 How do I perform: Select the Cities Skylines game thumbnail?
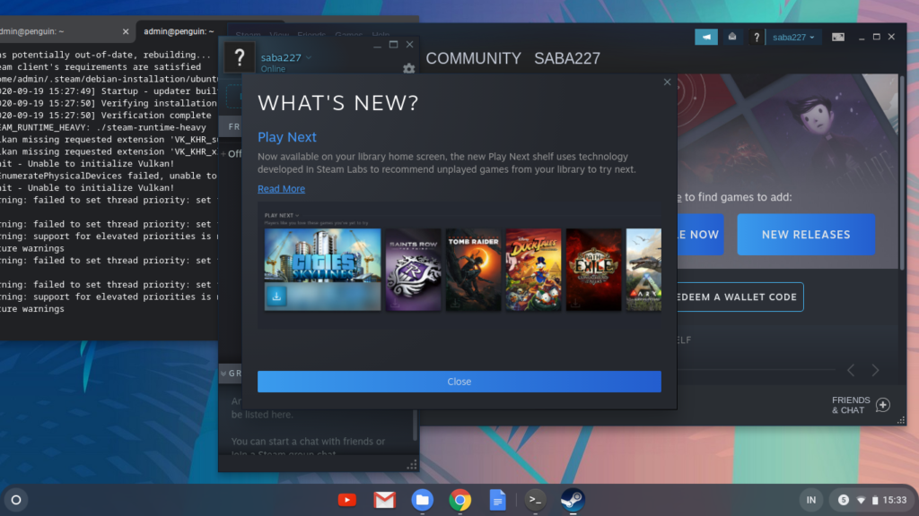322,270
